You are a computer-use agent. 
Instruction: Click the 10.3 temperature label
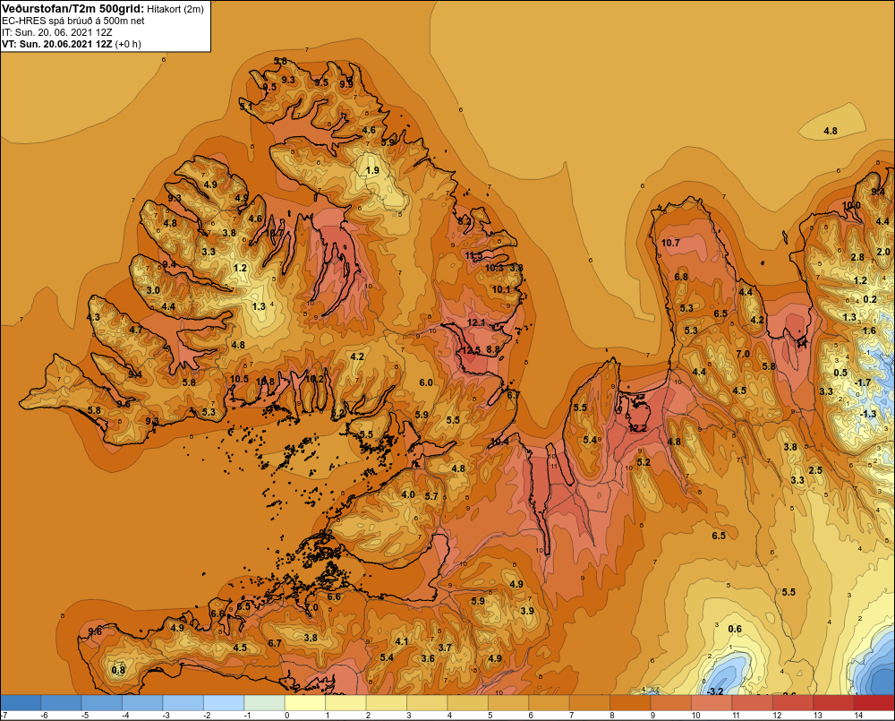pos(494,268)
